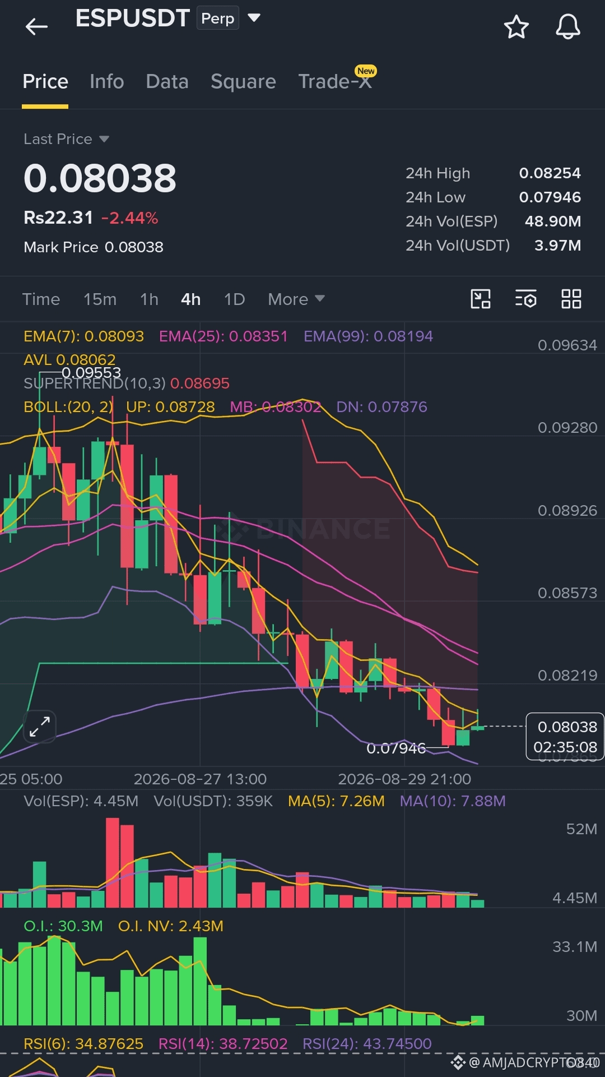Viewport: 605px width, 1077px height.
Task: Tap the EMA(7): 0.08093 indicator label
Action: tap(83, 336)
